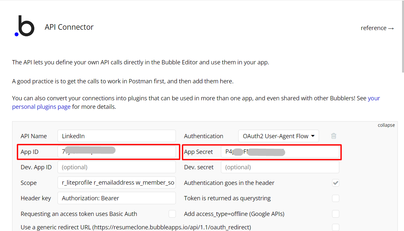Edit the Scope field with r_liteprofile

click(117, 183)
